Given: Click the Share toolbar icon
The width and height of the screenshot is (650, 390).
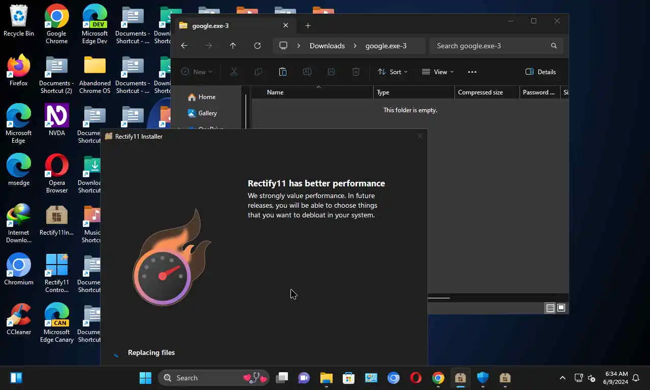Looking at the screenshot, I should (x=332, y=72).
